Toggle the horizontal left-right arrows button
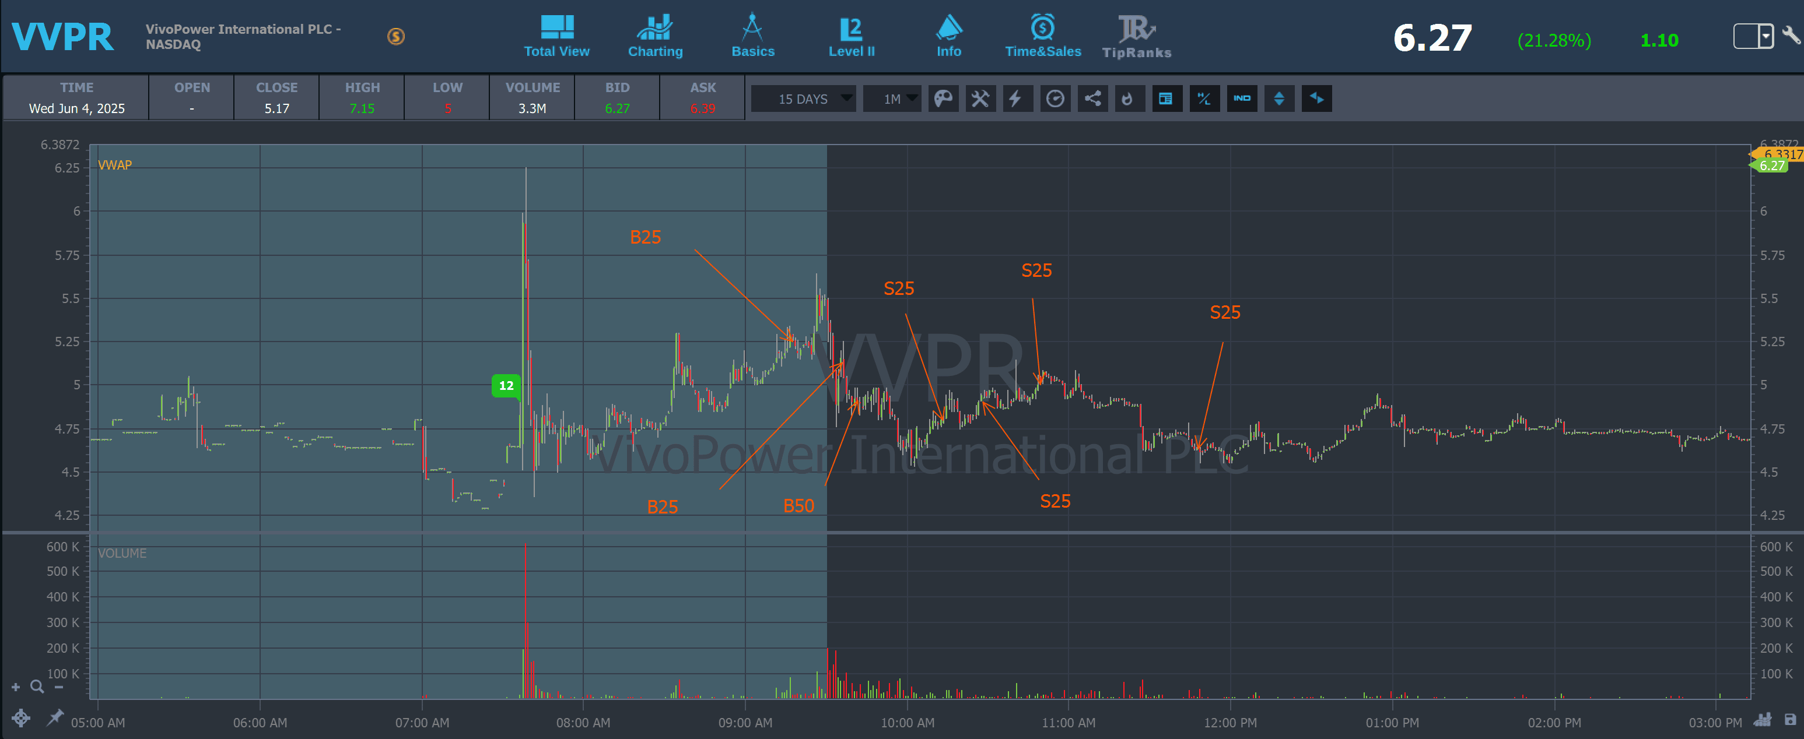The image size is (1804, 739). tap(1316, 98)
